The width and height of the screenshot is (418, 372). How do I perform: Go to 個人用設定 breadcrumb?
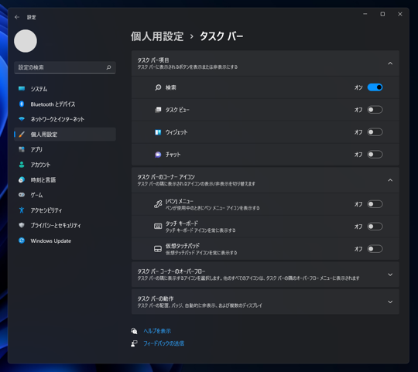tap(157, 36)
